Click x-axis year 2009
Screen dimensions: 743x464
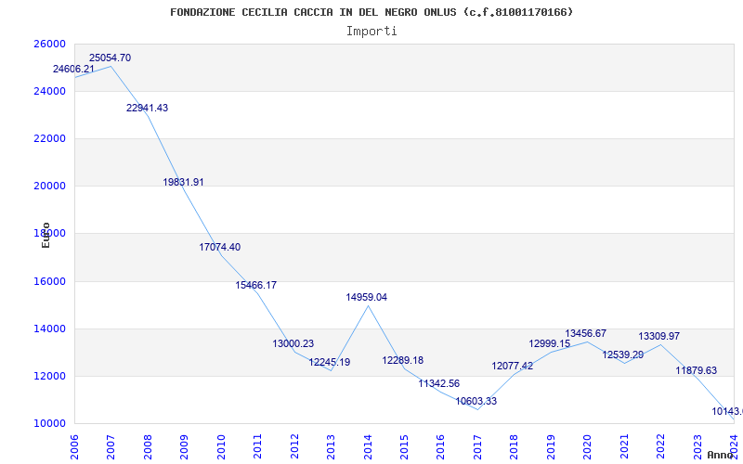(184, 447)
